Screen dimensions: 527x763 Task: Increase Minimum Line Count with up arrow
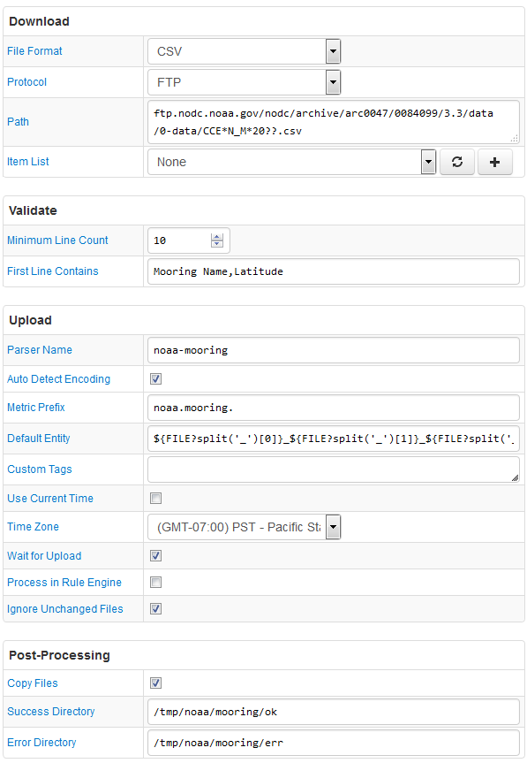click(217, 237)
